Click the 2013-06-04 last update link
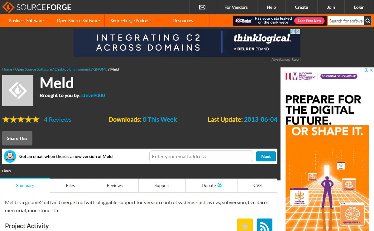Screen dimensions: 374x231 tap(261, 120)
